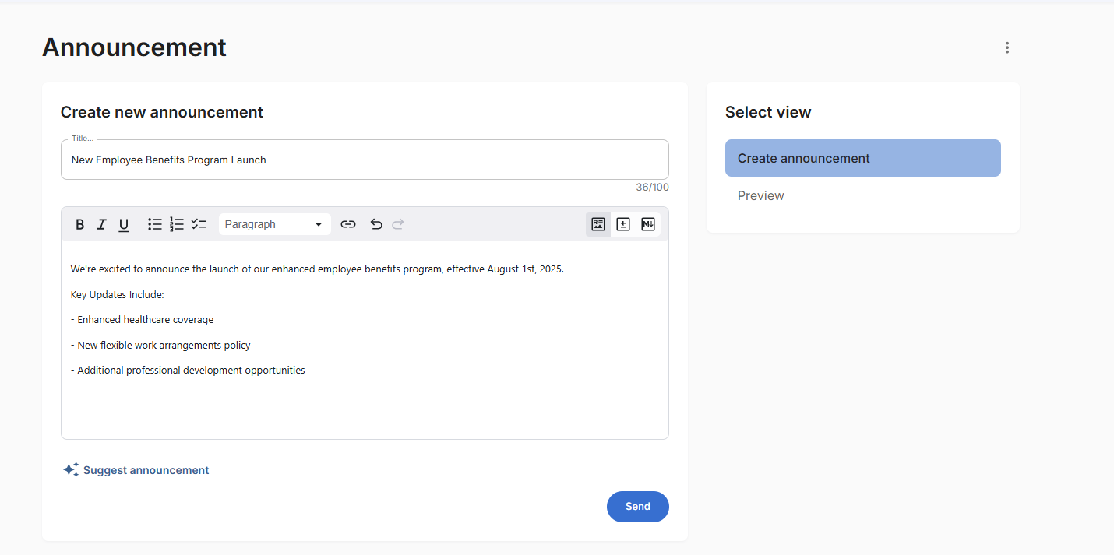Click the redo arrow icon
Image resolution: width=1114 pixels, height=555 pixels.
[x=398, y=224]
